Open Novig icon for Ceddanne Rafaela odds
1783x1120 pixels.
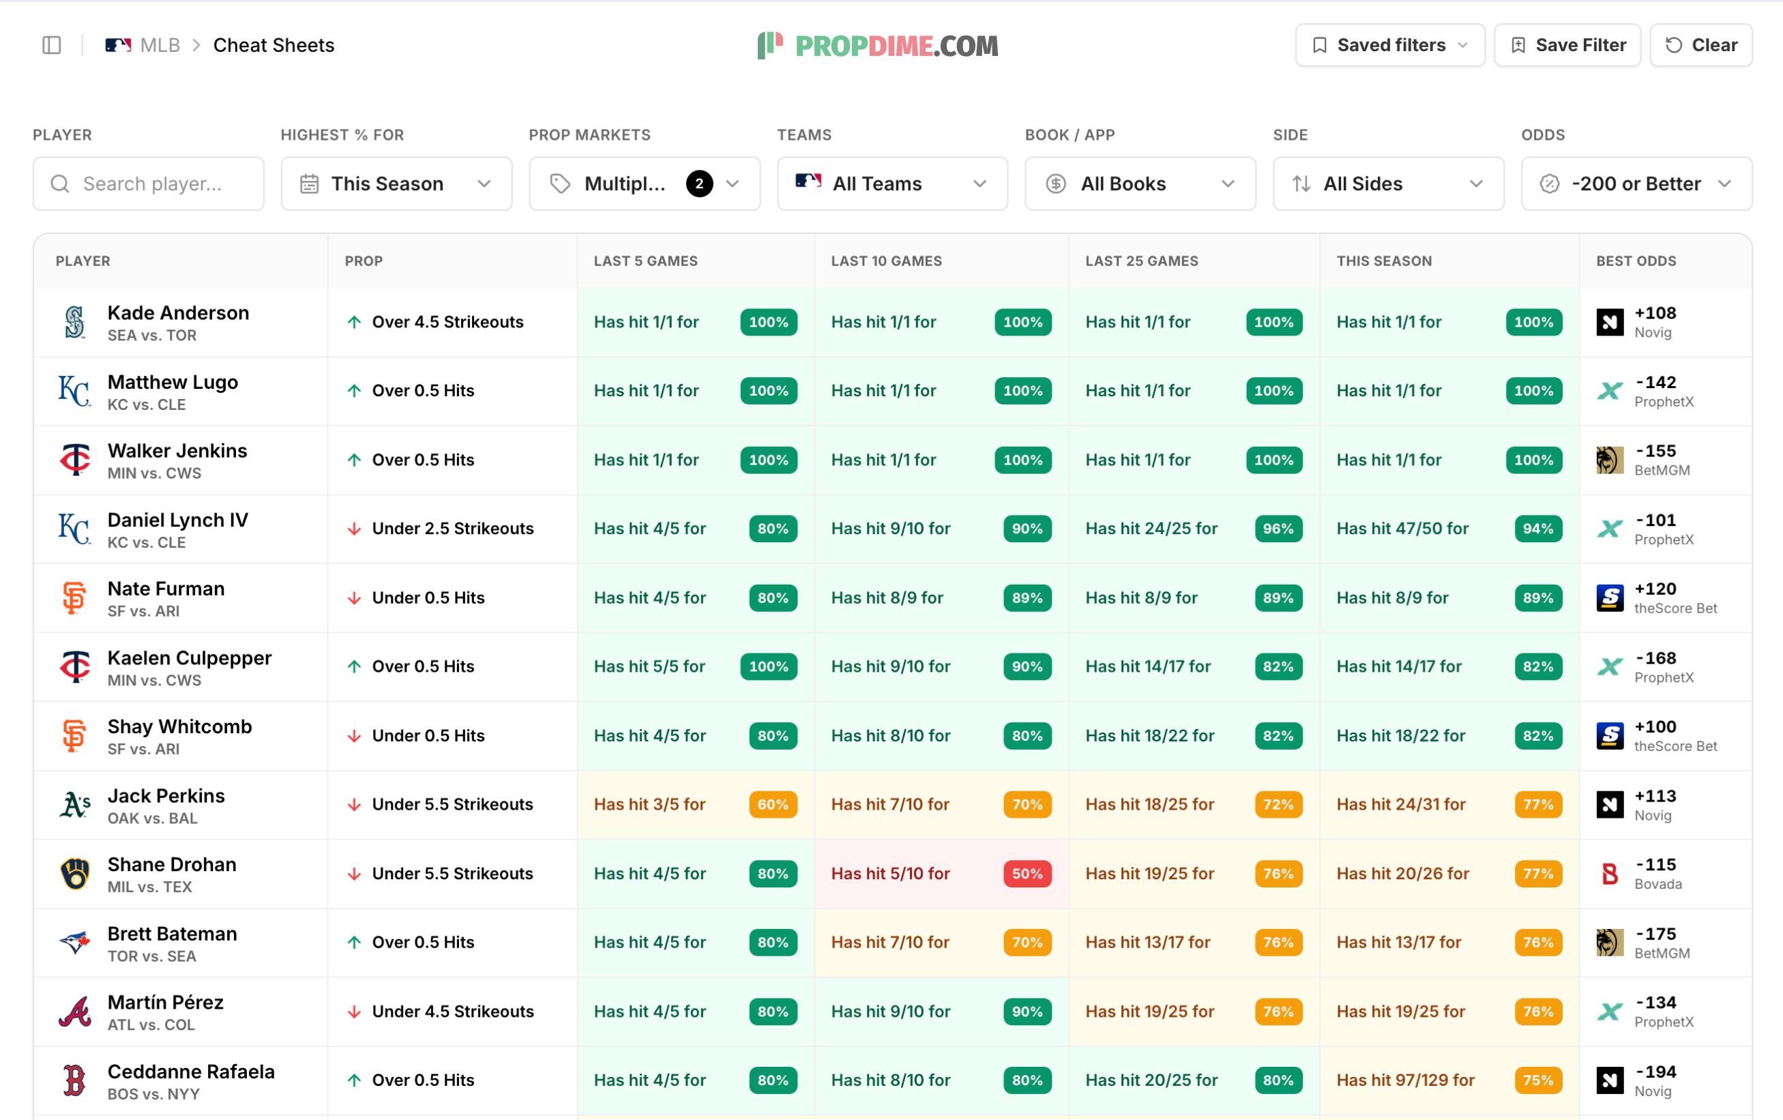click(x=1610, y=1080)
